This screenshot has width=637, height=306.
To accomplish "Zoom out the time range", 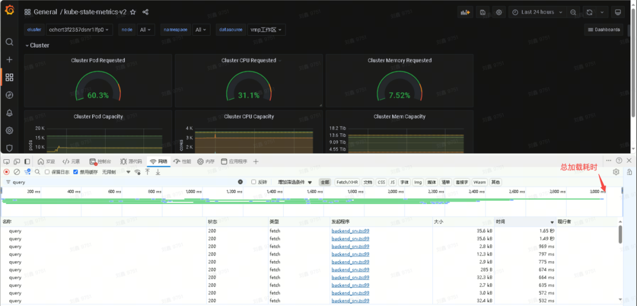I will click(573, 12).
